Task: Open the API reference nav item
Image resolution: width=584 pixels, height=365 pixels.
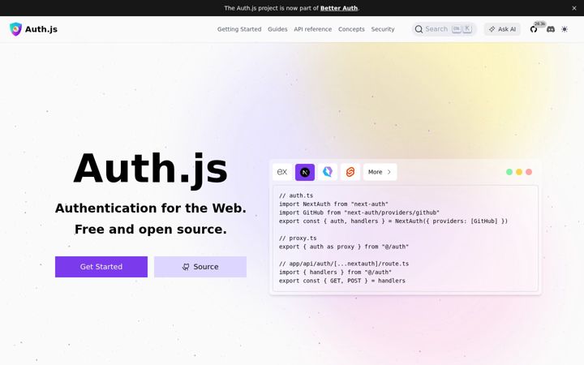Action: [312, 29]
